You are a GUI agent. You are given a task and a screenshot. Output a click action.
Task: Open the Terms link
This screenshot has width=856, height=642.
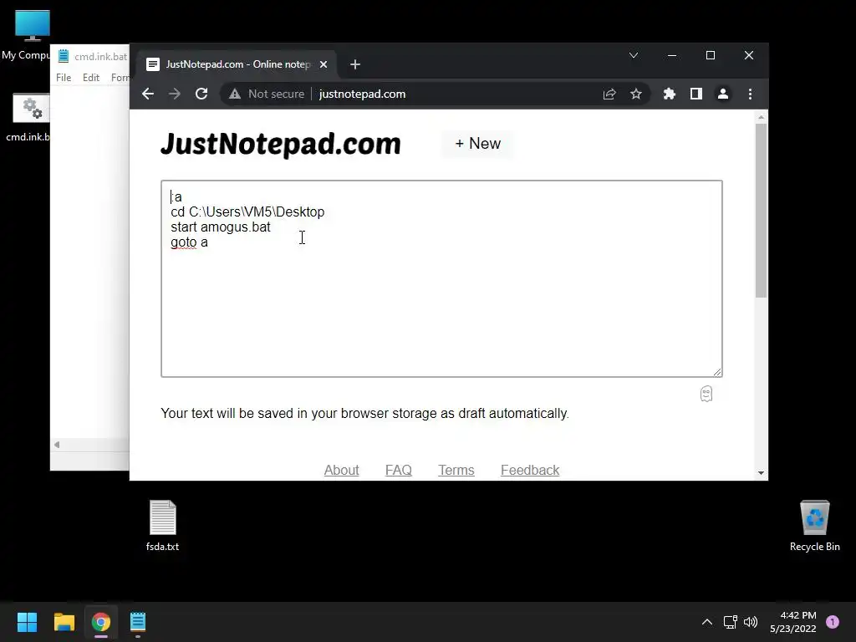pyautogui.click(x=456, y=470)
